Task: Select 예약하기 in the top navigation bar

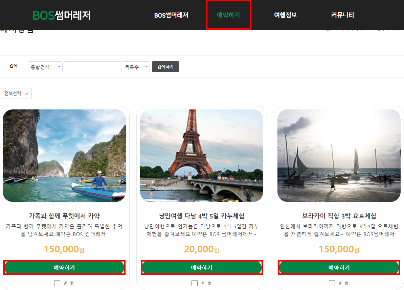Action: [228, 15]
